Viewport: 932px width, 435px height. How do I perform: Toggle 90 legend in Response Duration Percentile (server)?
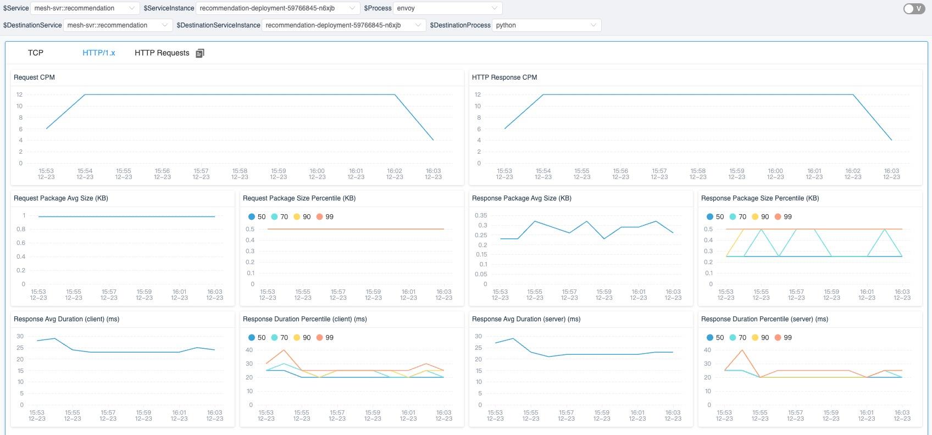coord(760,338)
